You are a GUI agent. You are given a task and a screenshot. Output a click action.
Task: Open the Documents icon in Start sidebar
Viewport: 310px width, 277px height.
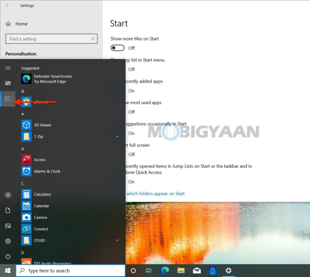(8, 210)
